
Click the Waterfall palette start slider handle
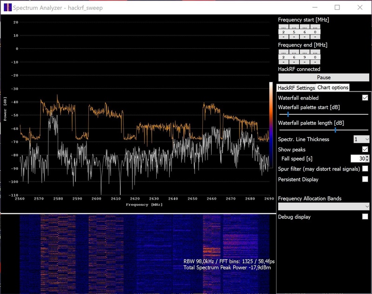(288, 114)
